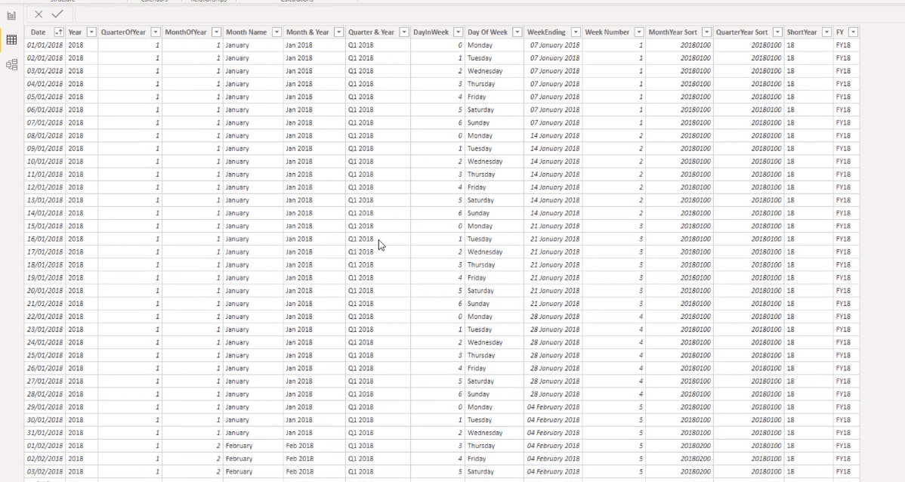Screen dimensions: 905x482
Task: Open the Week Number filter dropdown
Action: coord(639,32)
